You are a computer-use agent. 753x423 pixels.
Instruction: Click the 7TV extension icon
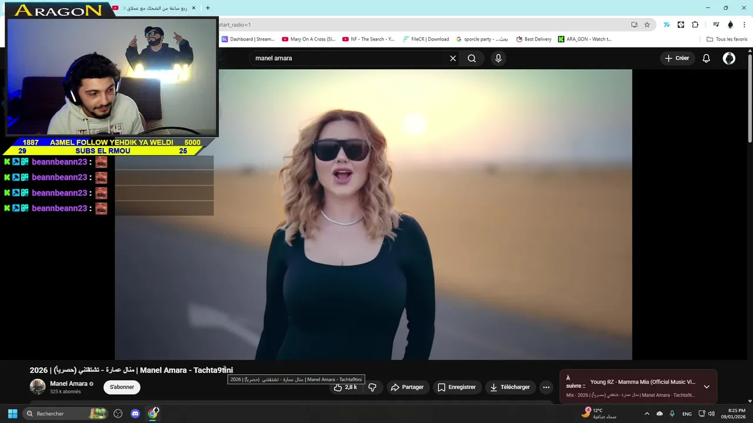pos(667,25)
